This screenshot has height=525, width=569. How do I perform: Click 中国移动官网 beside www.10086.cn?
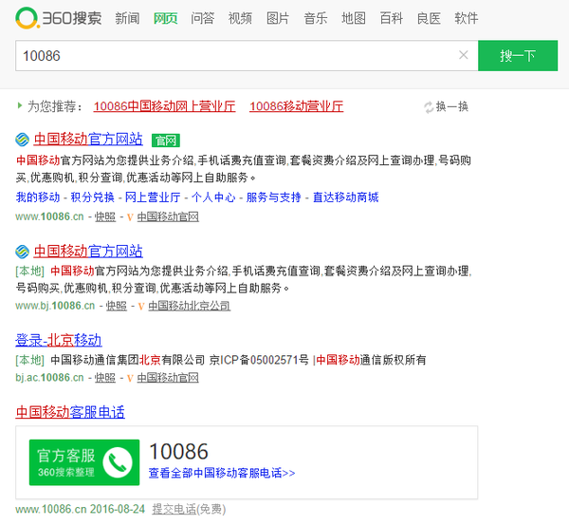click(x=168, y=216)
